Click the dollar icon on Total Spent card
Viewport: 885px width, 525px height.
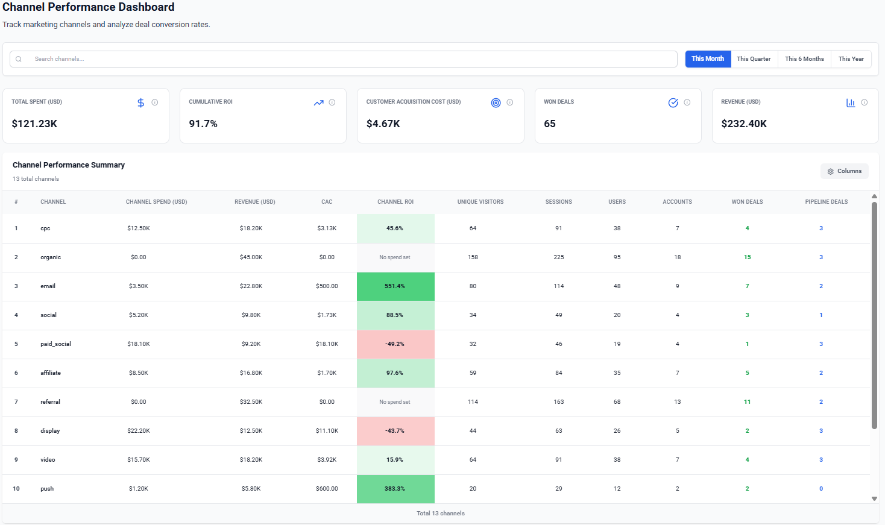140,102
